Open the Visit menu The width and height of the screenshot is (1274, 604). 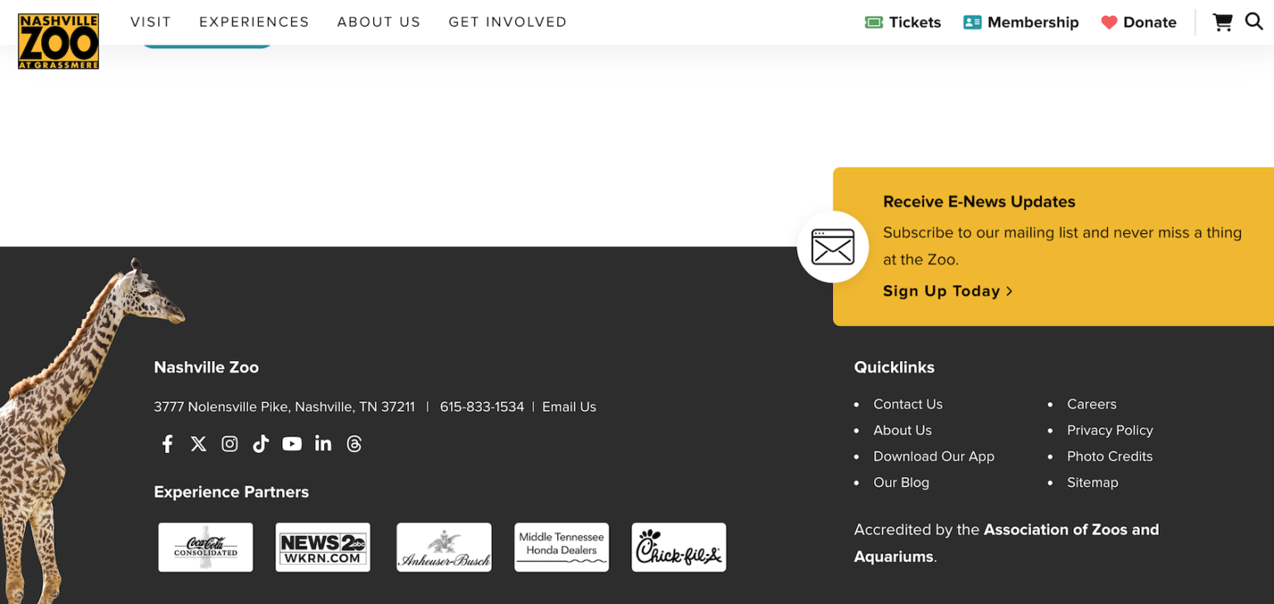[151, 22]
